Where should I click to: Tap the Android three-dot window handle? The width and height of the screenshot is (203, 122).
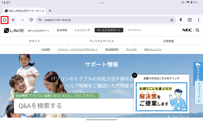[101, 3]
